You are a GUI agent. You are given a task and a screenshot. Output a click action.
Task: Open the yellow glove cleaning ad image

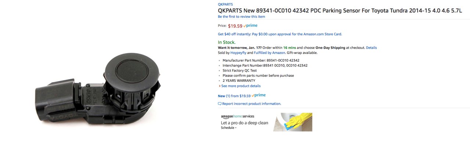[x=293, y=122]
